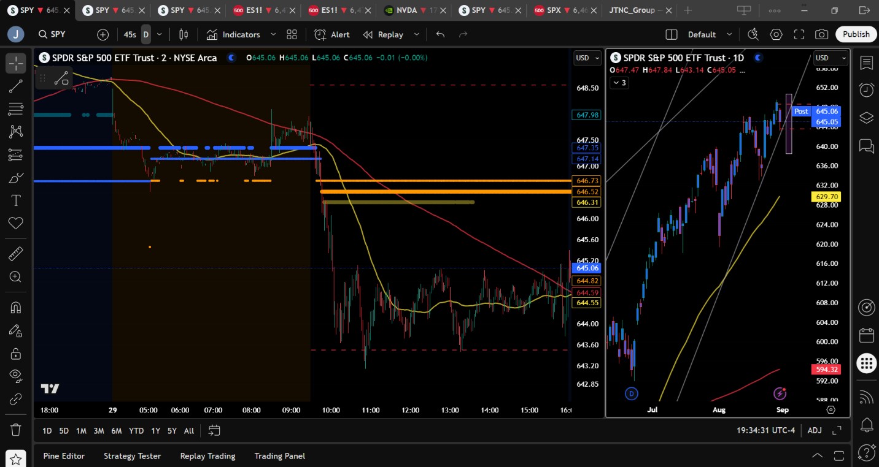879x467 pixels.
Task: Open the Strategy Tester tab
Action: (132, 456)
